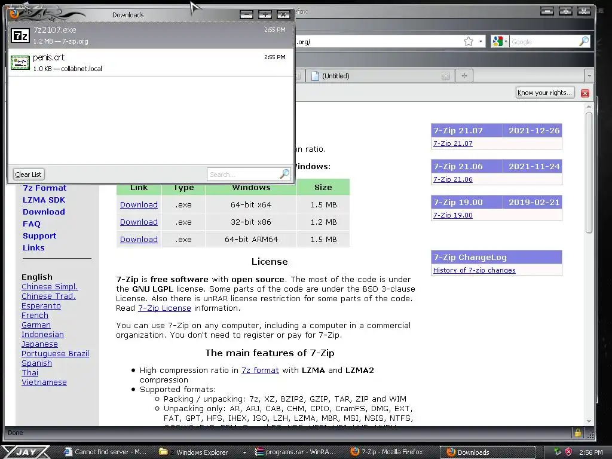Open the list all tabs dropdown

coord(589,76)
